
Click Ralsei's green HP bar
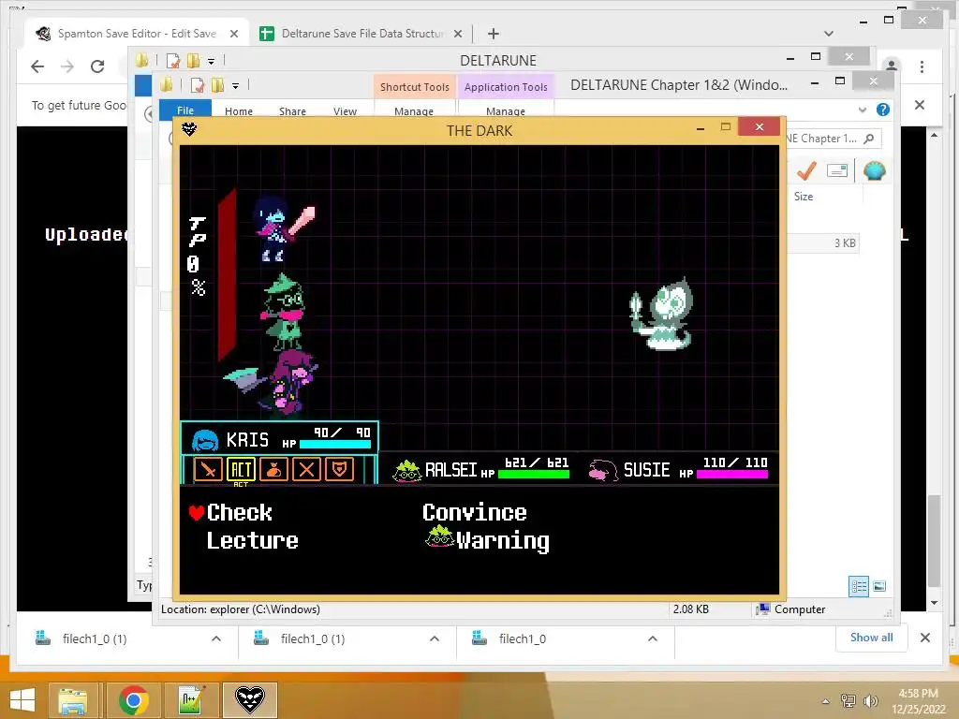(534, 474)
